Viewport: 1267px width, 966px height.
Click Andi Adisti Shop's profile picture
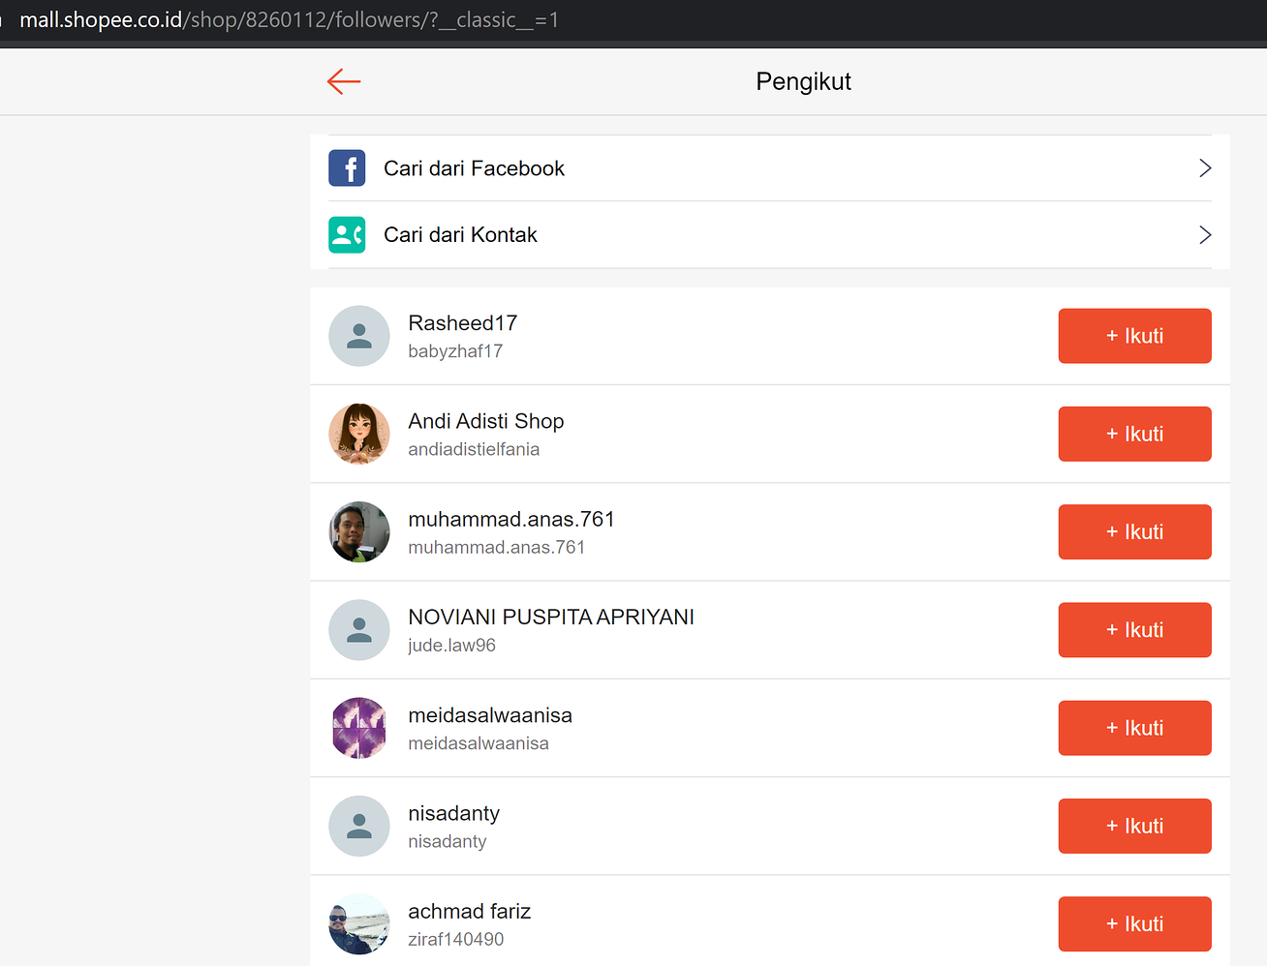pos(359,434)
